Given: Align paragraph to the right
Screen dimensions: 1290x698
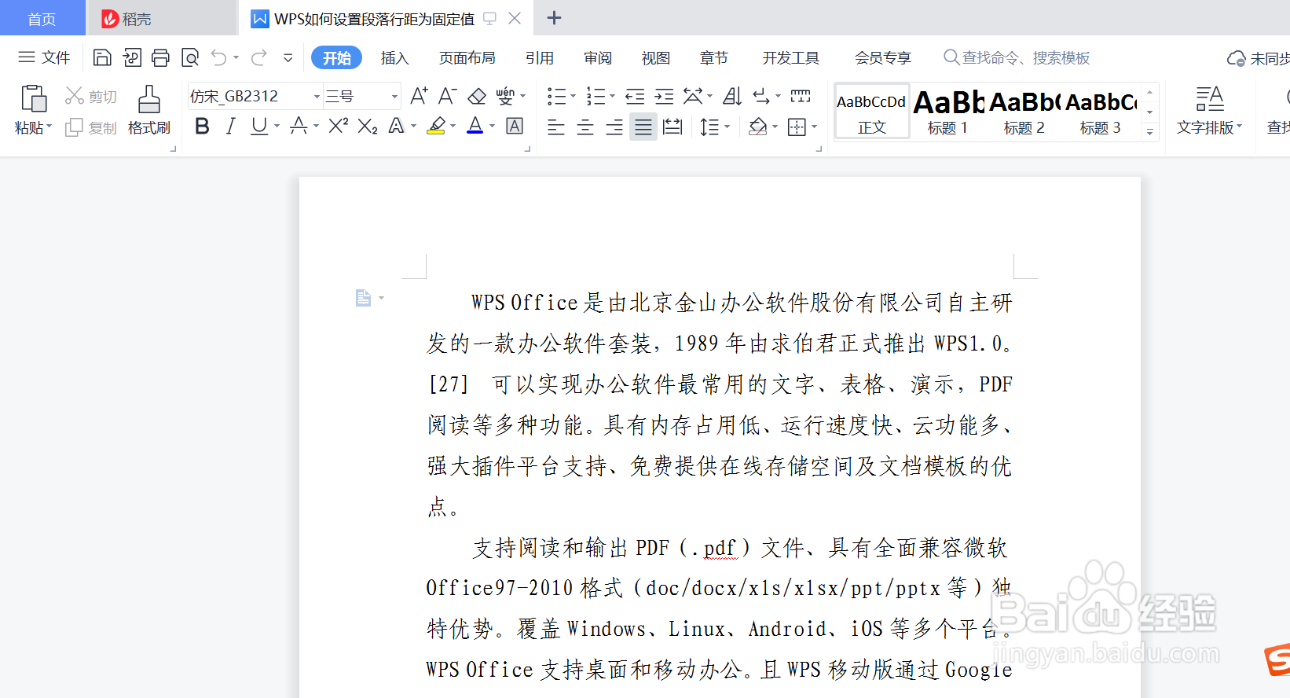Looking at the screenshot, I should pos(614,127).
